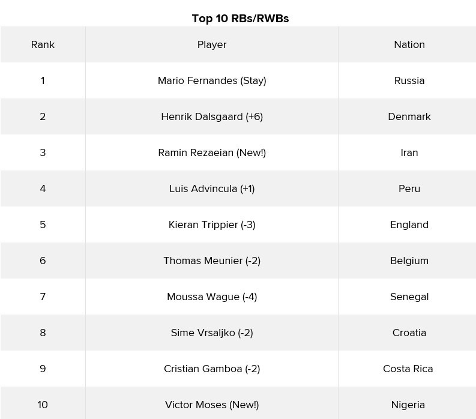Click the Costa Rica nation cell

pos(408,369)
